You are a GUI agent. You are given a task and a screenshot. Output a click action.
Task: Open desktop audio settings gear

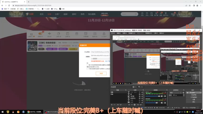tap(165, 103)
